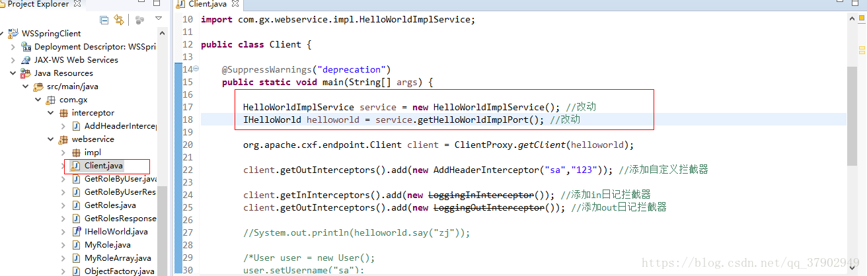Select GetRoles.java in the tree
The height and width of the screenshot is (276, 867).
pos(110,205)
